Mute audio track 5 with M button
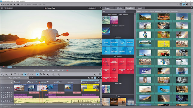The image size is (193, 108). 3,101
